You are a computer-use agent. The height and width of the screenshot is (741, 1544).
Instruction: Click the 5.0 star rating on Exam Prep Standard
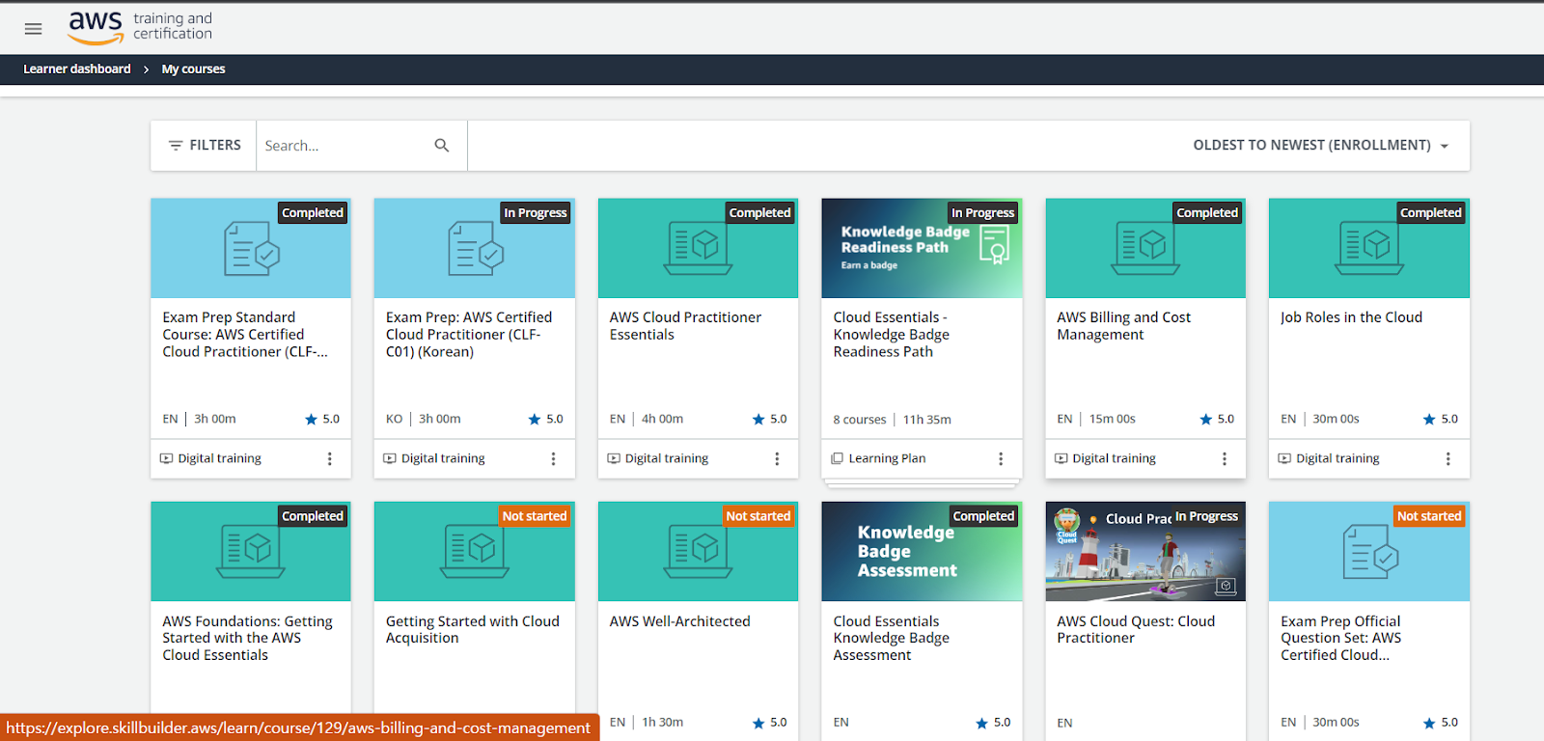pos(322,420)
